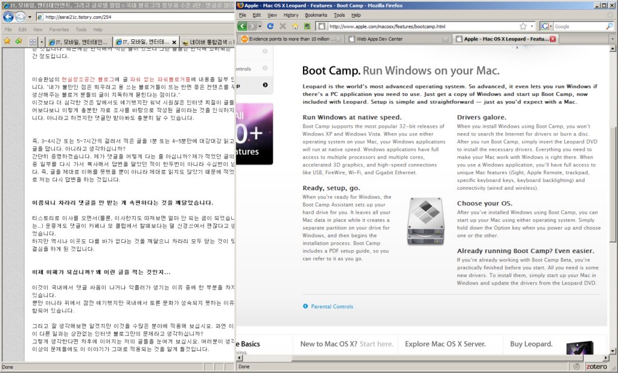Switch to 'Evidence points to more than 10 million' tab
The width and height of the screenshot is (618, 373).
tap(290, 39)
